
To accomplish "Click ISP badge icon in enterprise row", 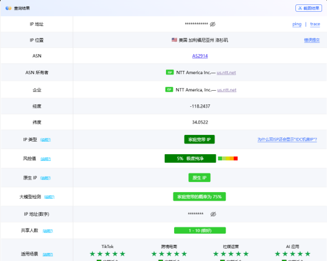I will tap(169, 89).
